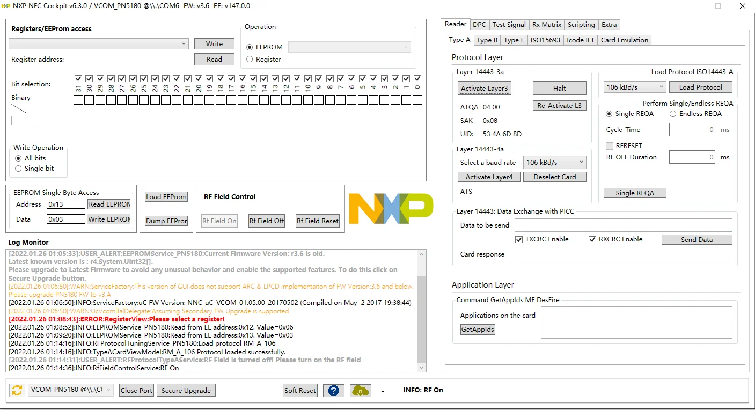Click the Soft Reset button

300,390
